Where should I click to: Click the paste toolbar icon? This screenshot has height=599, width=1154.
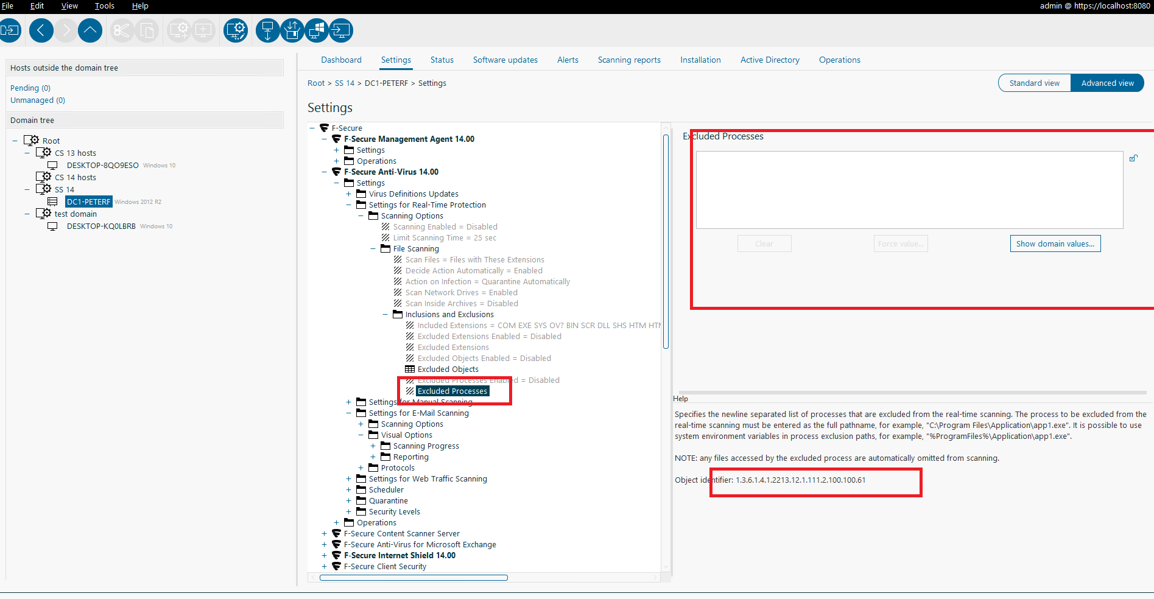tap(147, 30)
